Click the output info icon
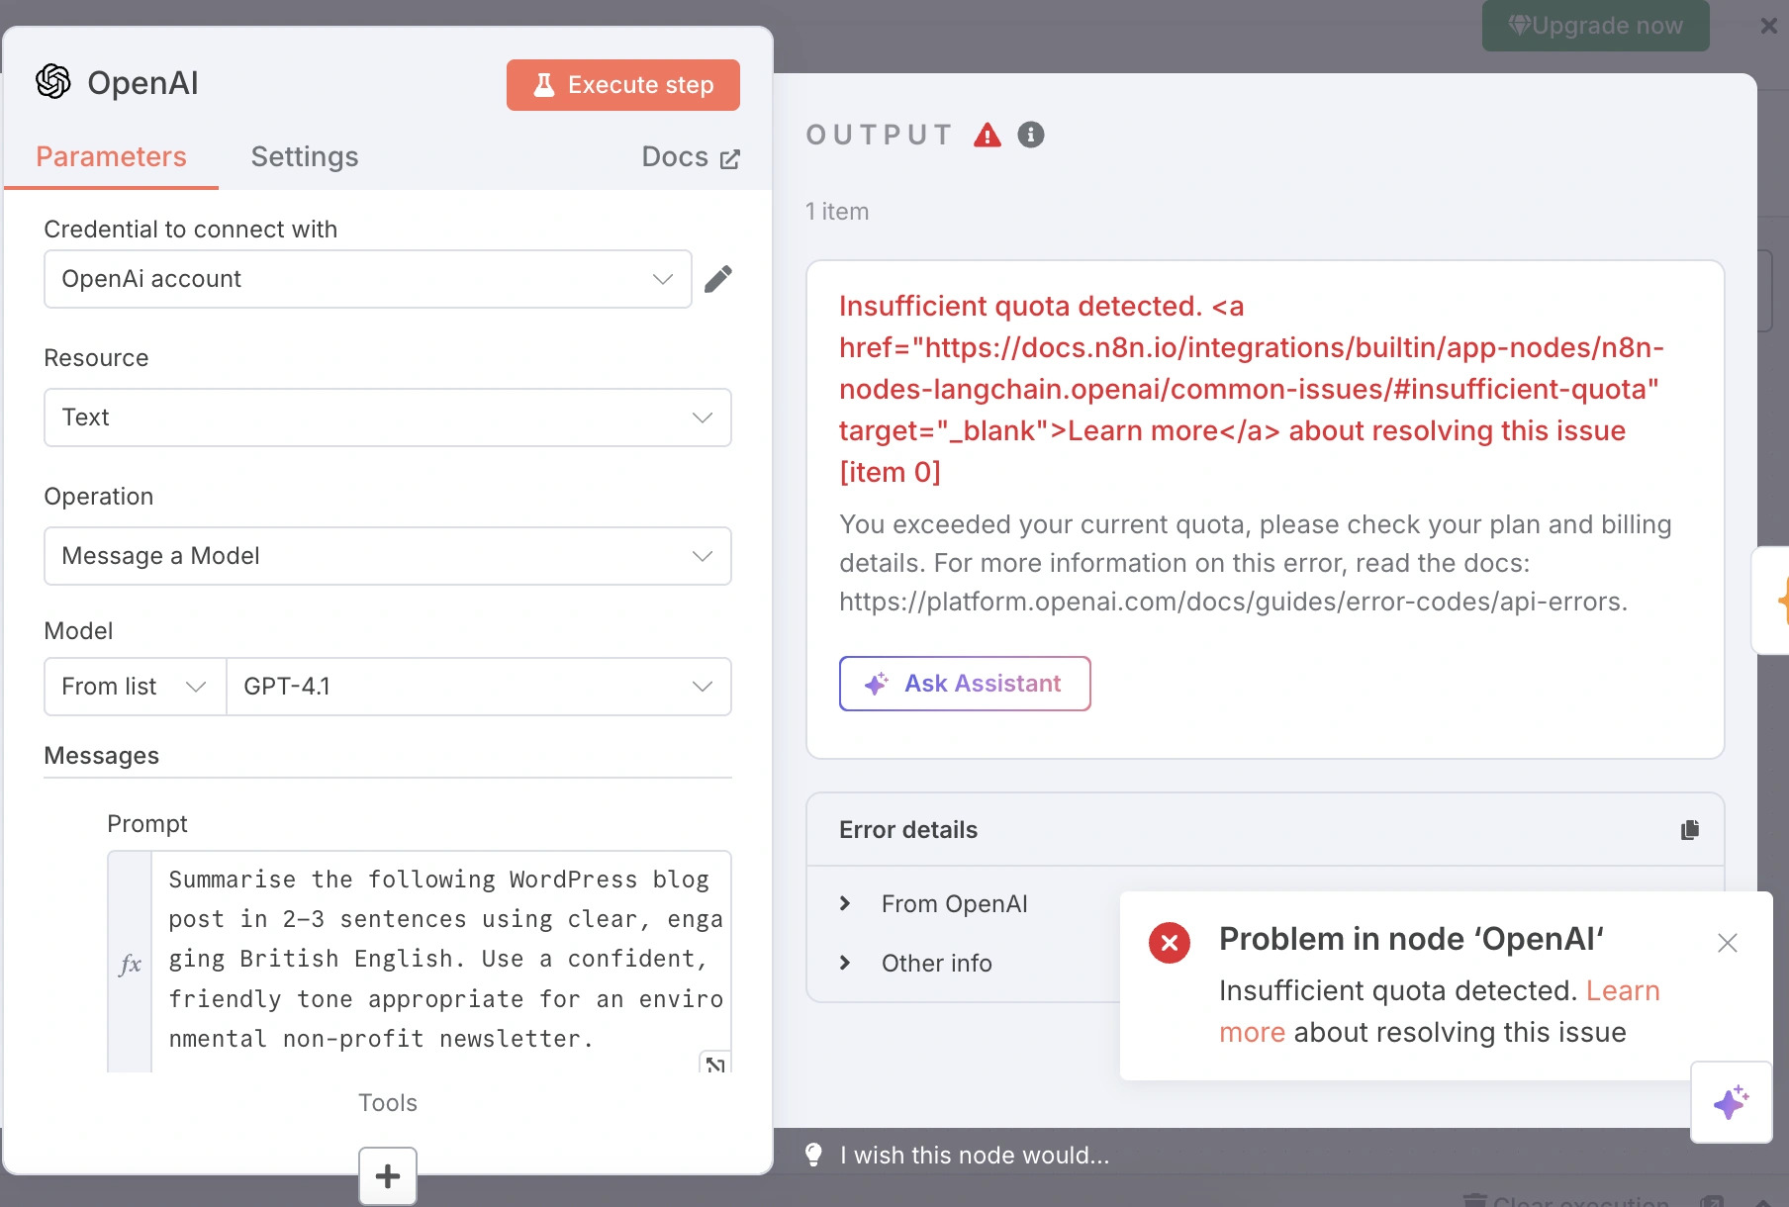The height and width of the screenshot is (1207, 1789). (x=1031, y=135)
